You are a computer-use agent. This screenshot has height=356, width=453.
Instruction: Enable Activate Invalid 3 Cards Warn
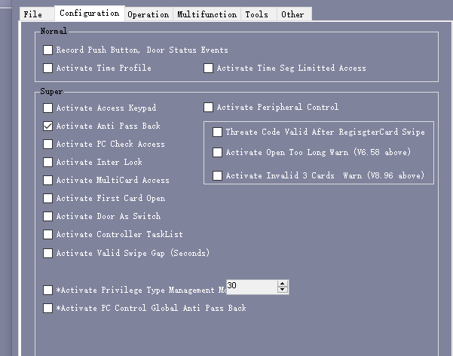coord(217,175)
